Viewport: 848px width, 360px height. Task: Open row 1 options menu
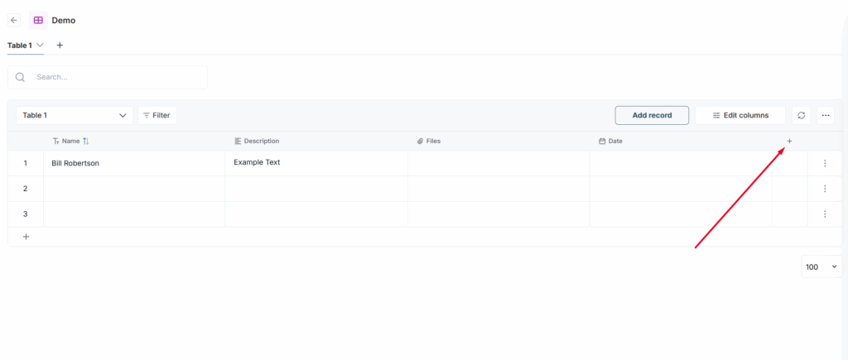coord(825,164)
